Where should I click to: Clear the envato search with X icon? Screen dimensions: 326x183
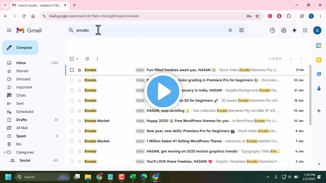coord(230,30)
